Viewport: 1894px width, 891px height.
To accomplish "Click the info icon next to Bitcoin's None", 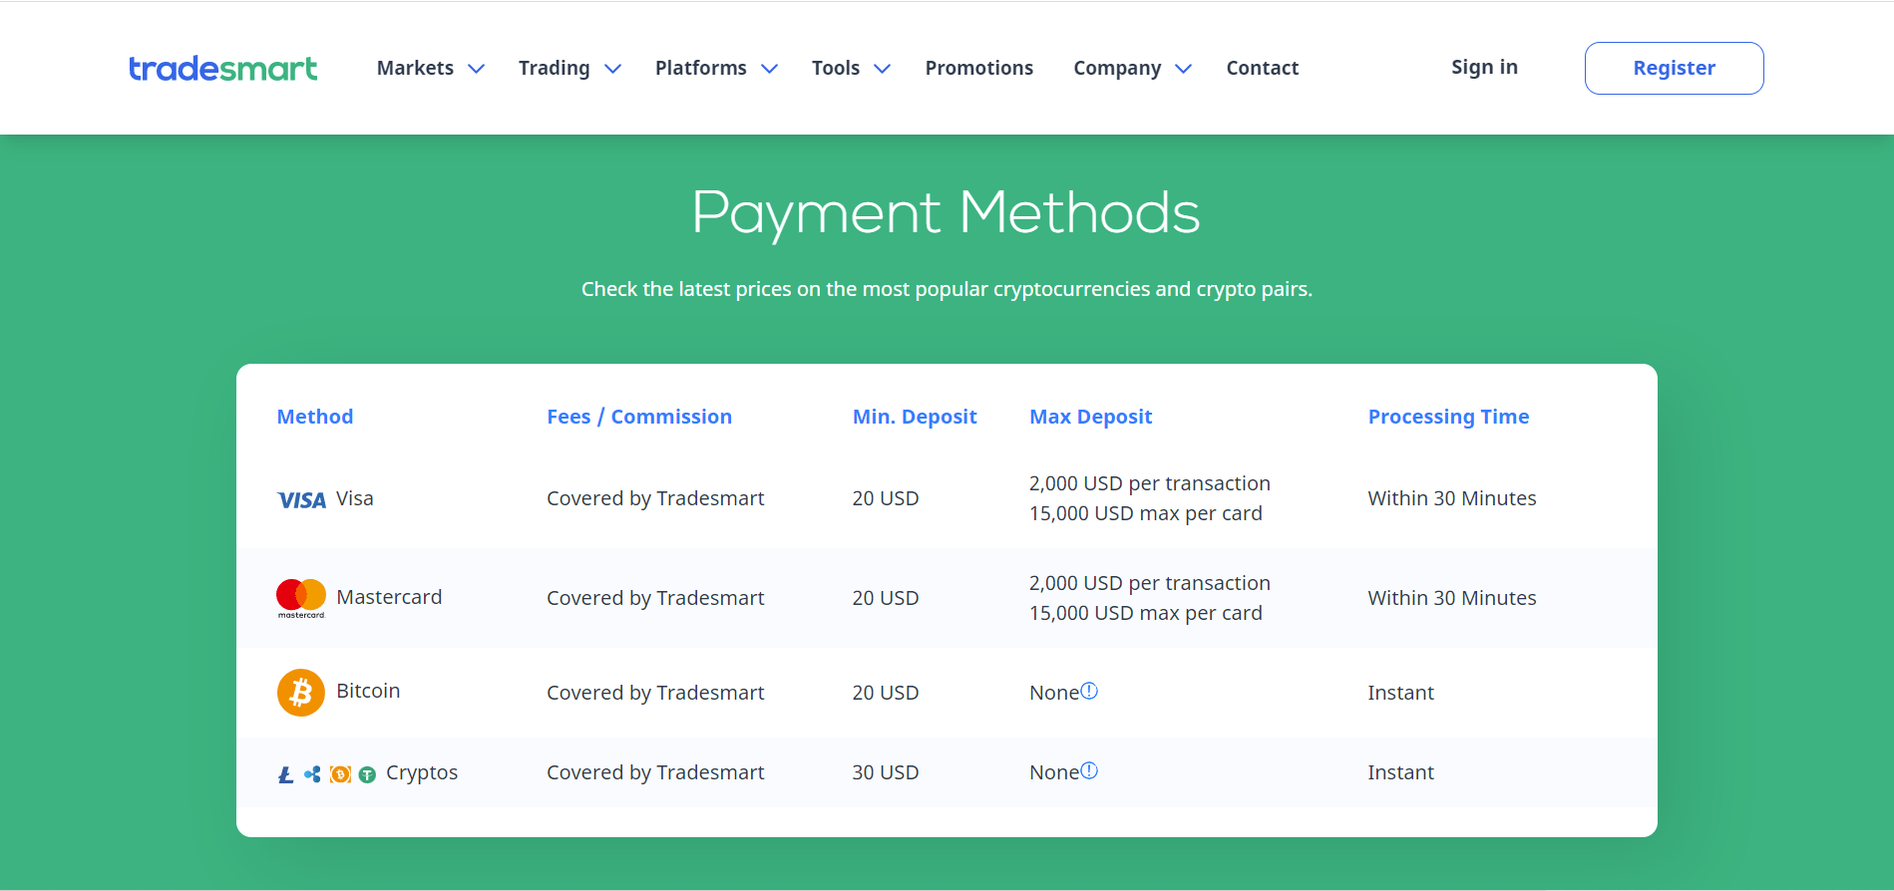I will [x=1089, y=691].
